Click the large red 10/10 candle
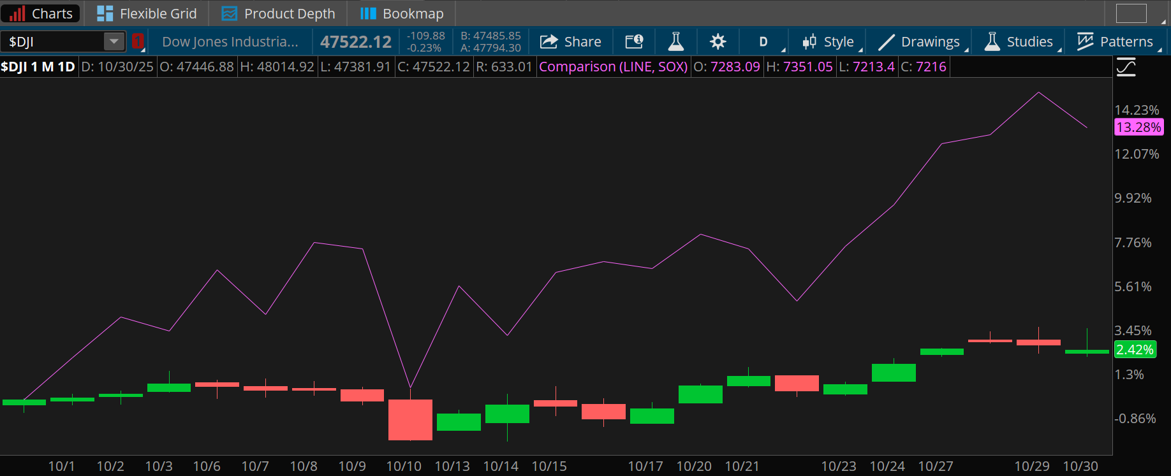This screenshot has height=476, width=1171. [x=410, y=419]
